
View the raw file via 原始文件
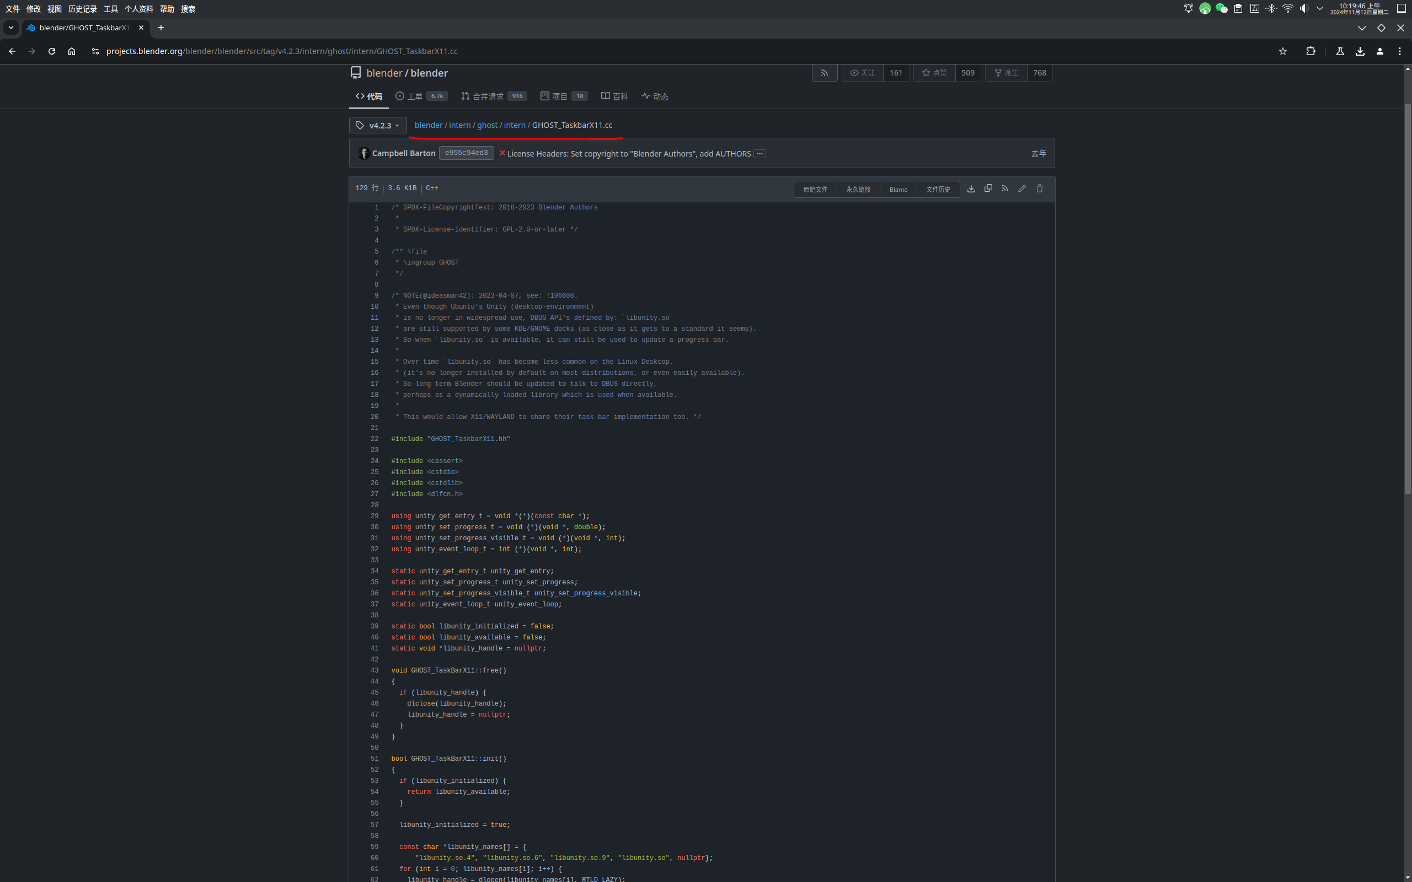click(x=815, y=190)
